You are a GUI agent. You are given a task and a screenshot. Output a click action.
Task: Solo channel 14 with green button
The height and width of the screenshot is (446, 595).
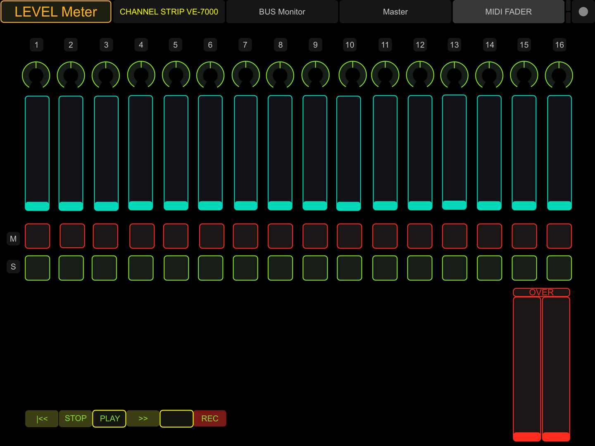tap(490, 268)
